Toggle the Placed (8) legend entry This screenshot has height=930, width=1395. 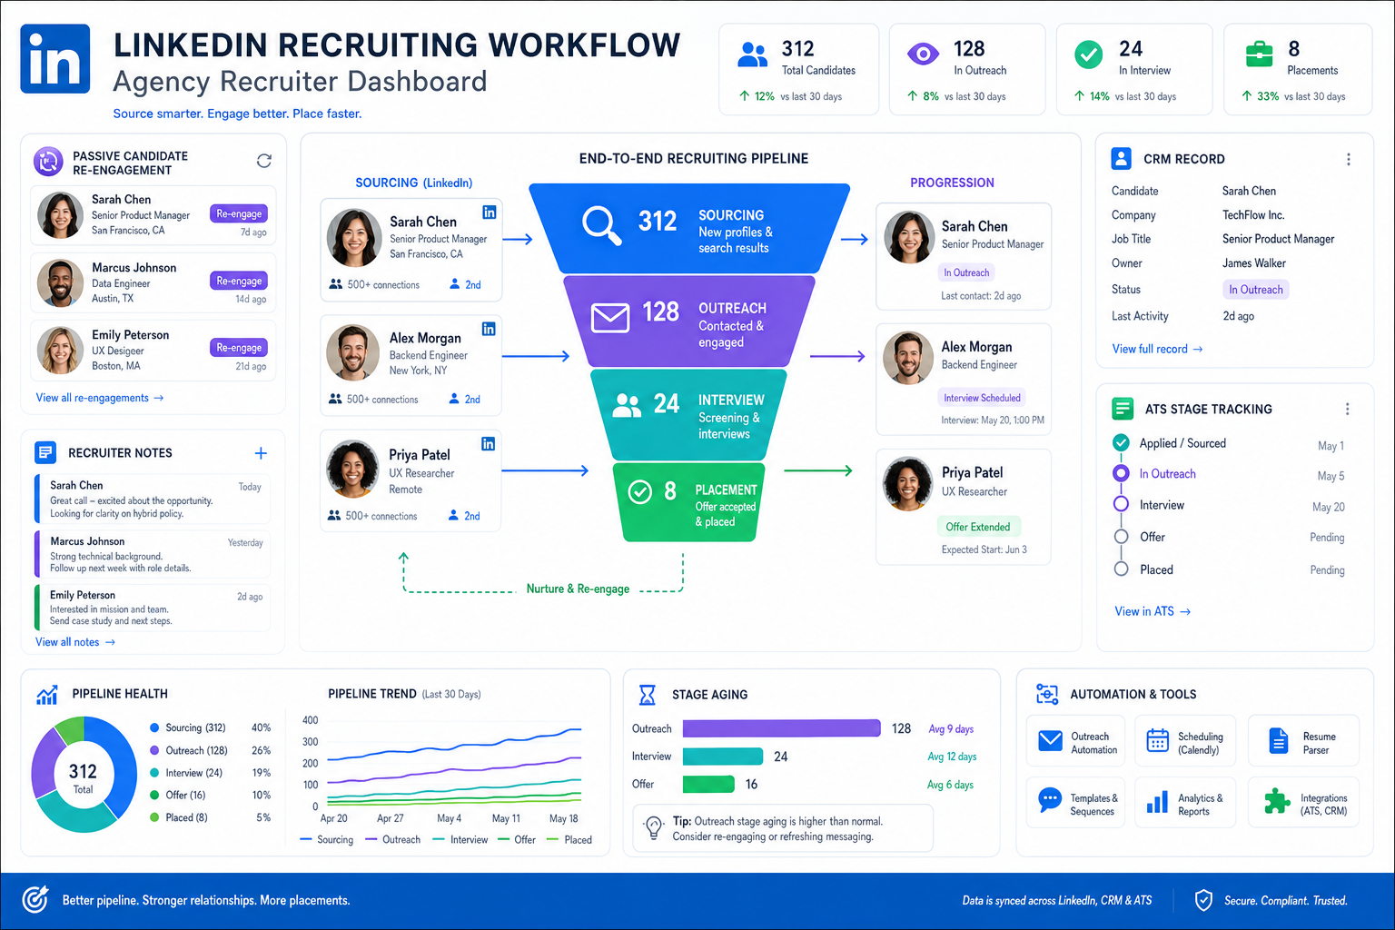click(210, 817)
